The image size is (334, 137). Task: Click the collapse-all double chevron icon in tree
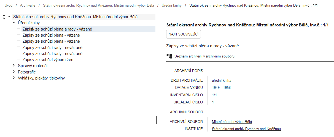(4, 17)
